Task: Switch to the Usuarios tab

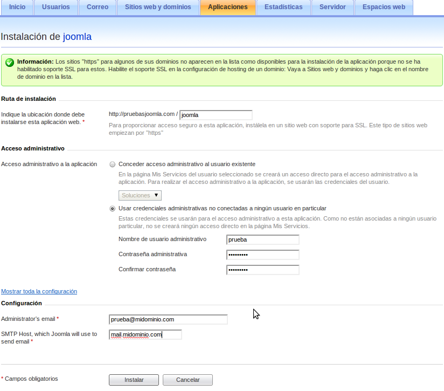Action: [x=56, y=7]
